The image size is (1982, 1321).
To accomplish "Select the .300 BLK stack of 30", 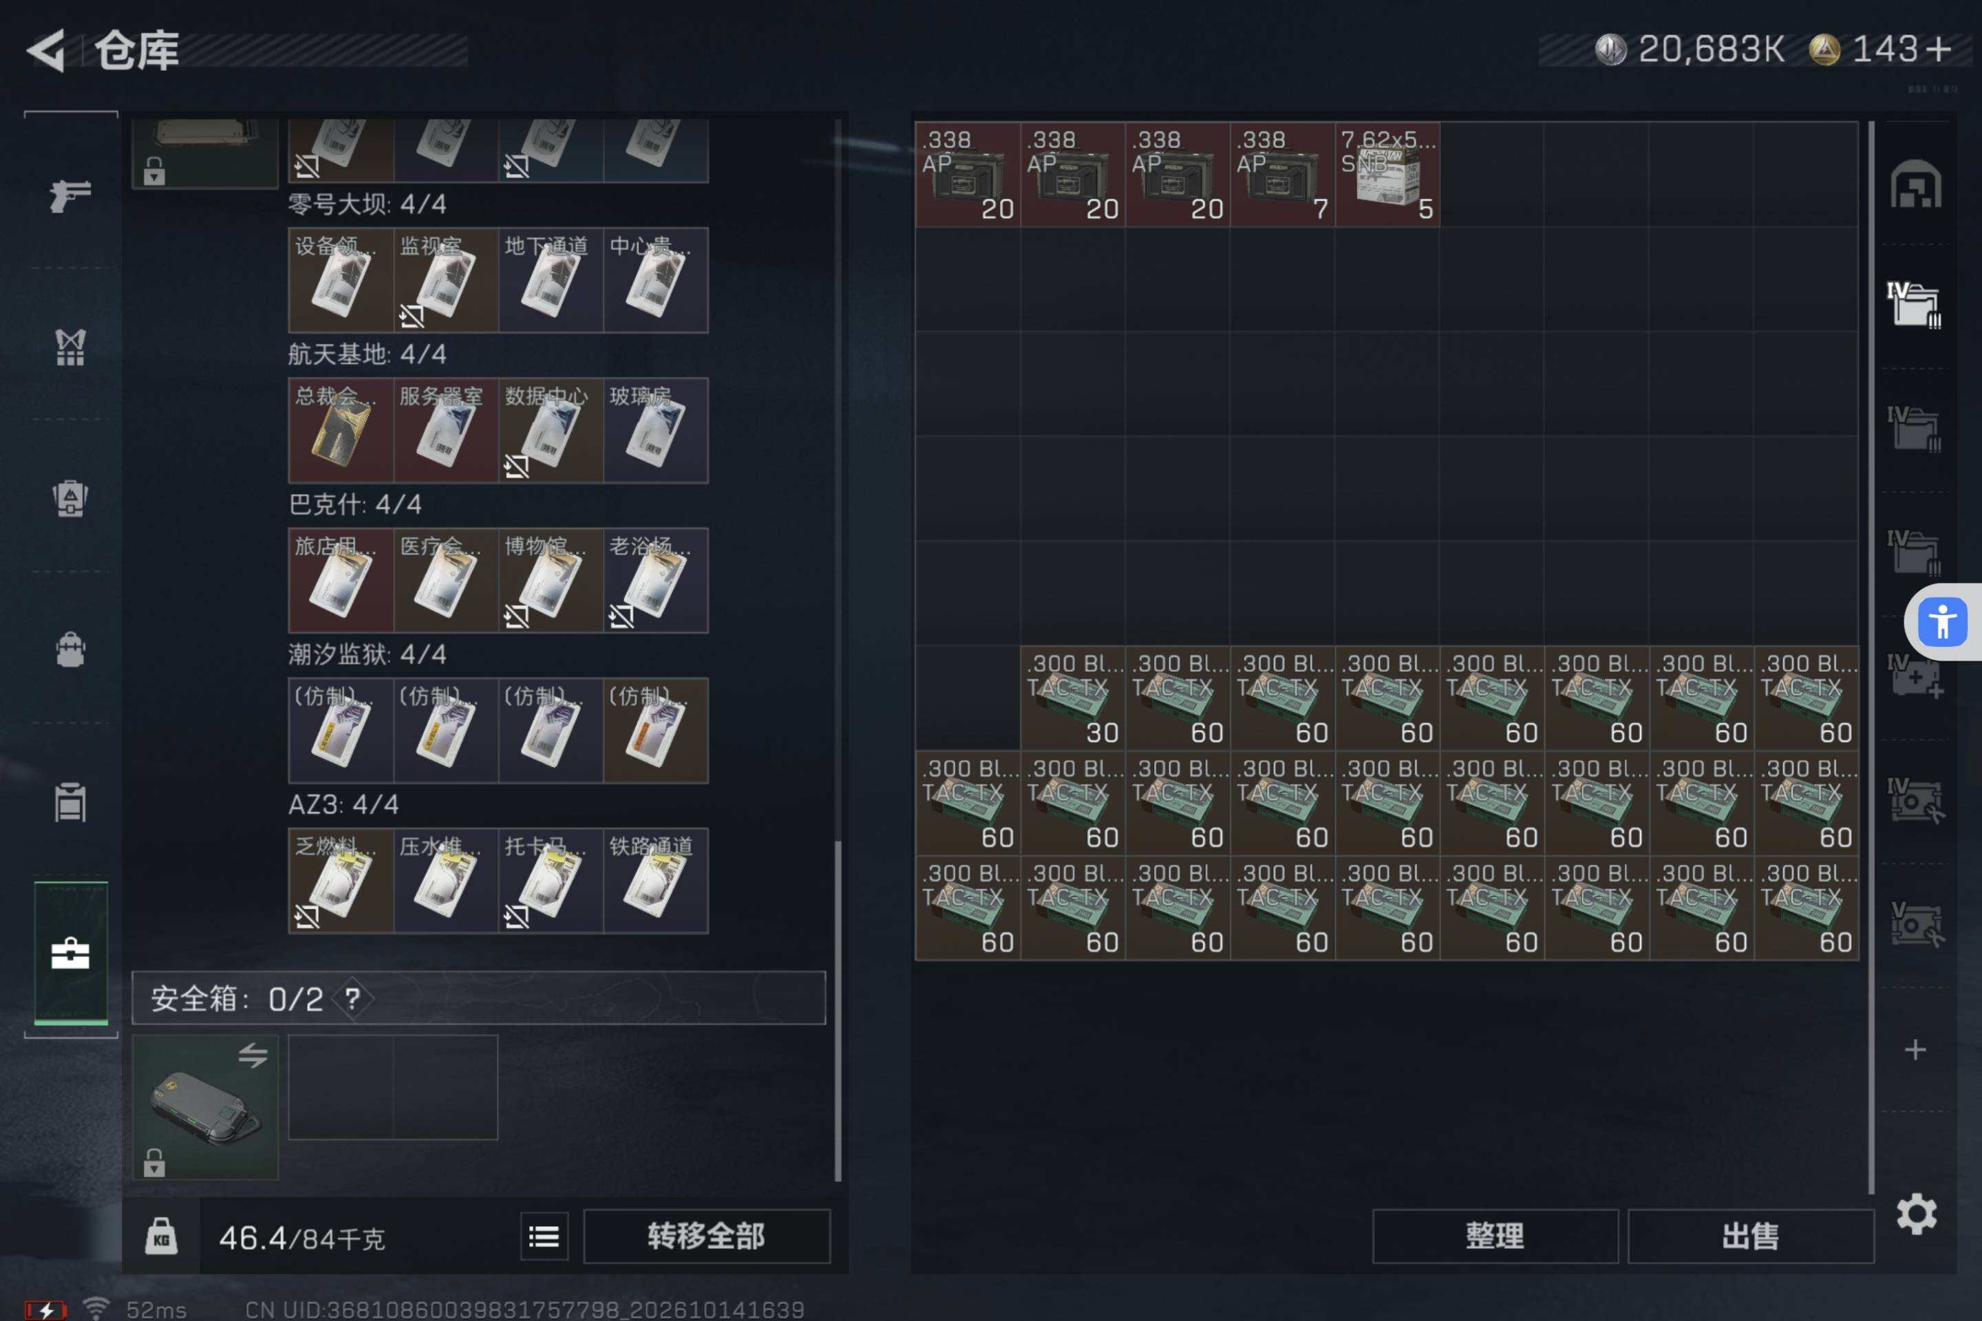I will pos(1073,698).
